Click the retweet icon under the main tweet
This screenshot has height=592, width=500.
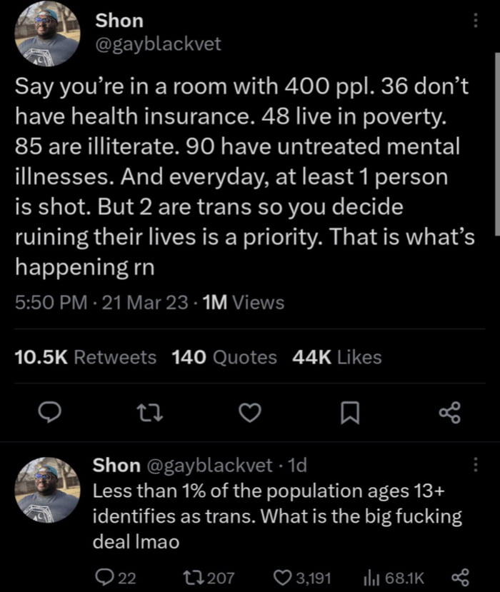pos(149,413)
